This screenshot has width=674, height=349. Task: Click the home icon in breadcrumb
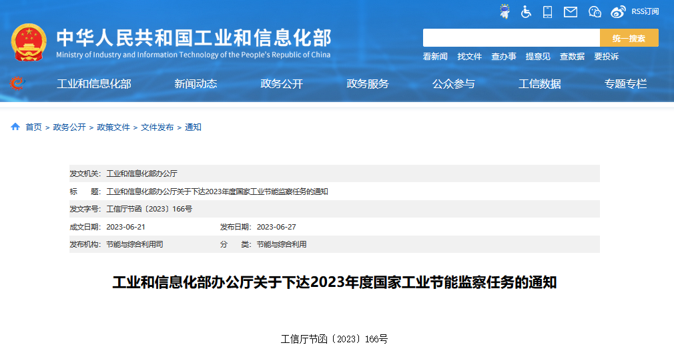tap(15, 127)
